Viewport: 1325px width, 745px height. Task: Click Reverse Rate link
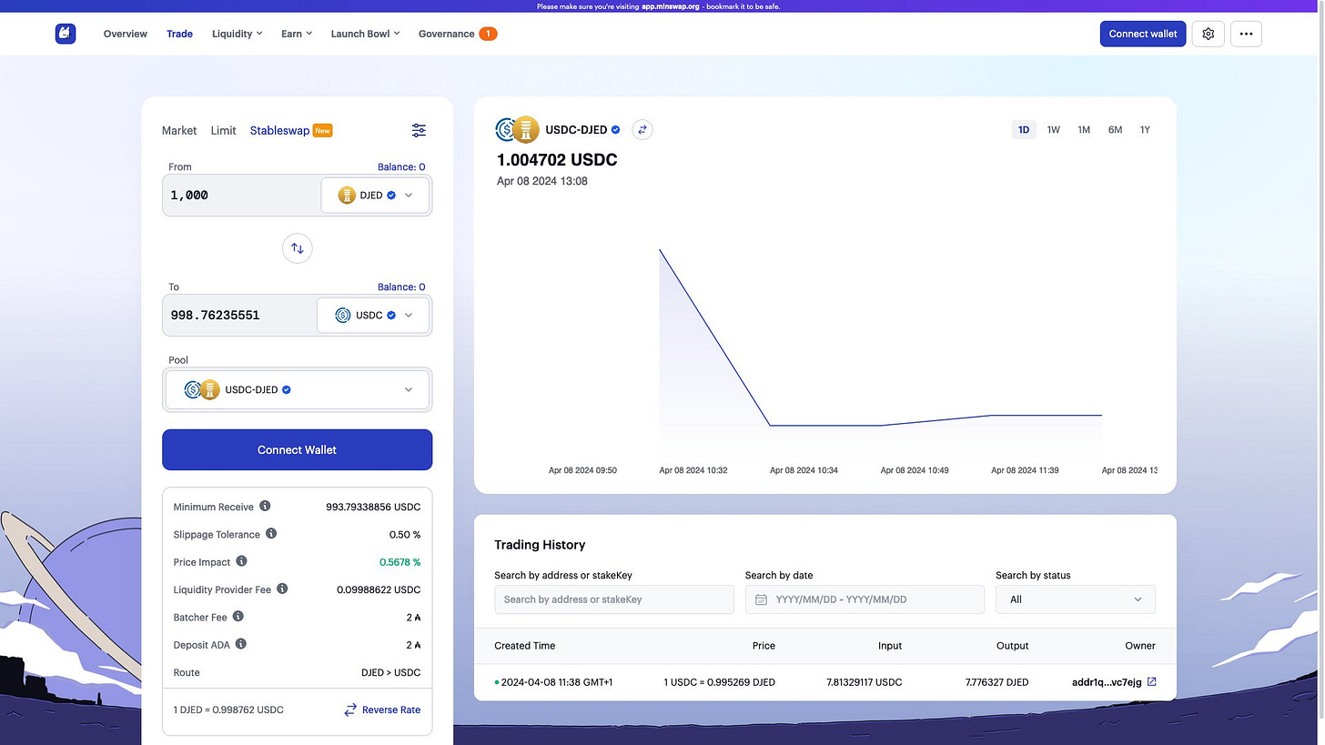[391, 710]
